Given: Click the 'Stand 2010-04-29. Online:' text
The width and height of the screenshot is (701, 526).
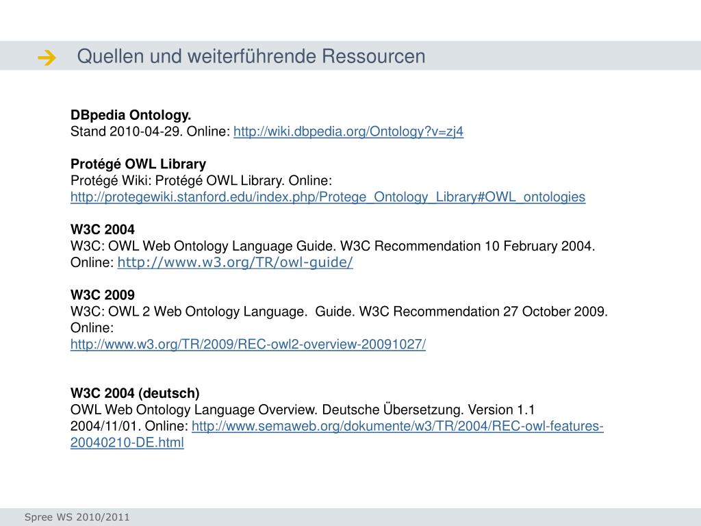Looking at the screenshot, I should pyautogui.click(x=150, y=131).
